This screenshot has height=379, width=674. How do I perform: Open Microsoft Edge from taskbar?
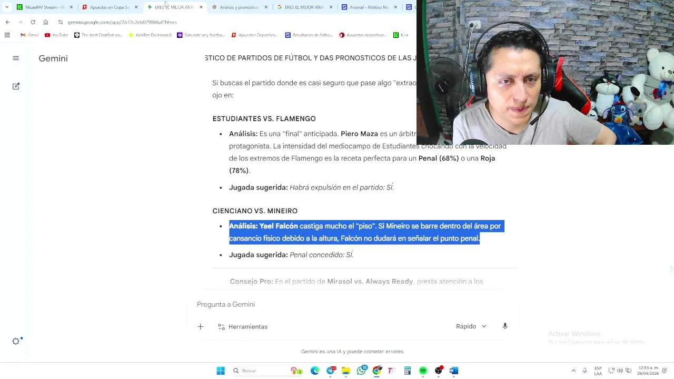pyautogui.click(x=315, y=371)
